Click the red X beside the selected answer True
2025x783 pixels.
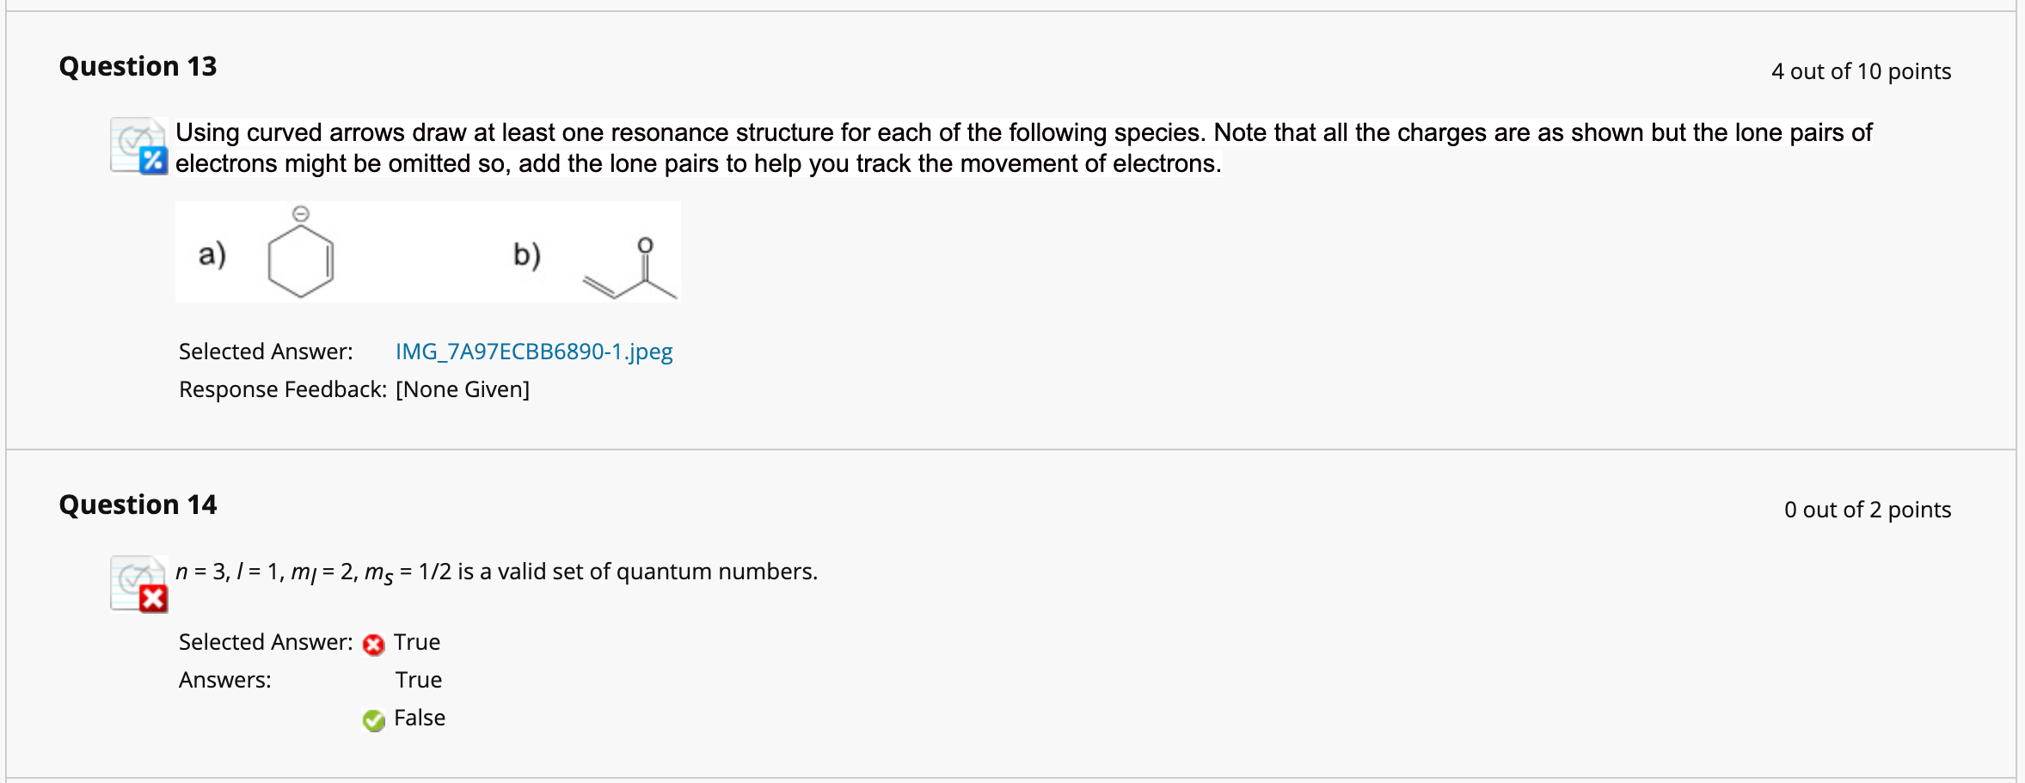pos(372,642)
